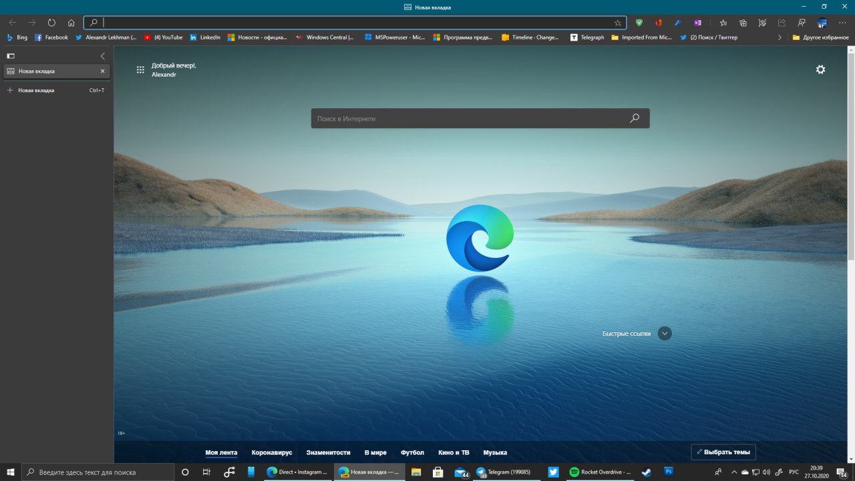Click the Refresh page icon
855x481 pixels.
coord(51,22)
